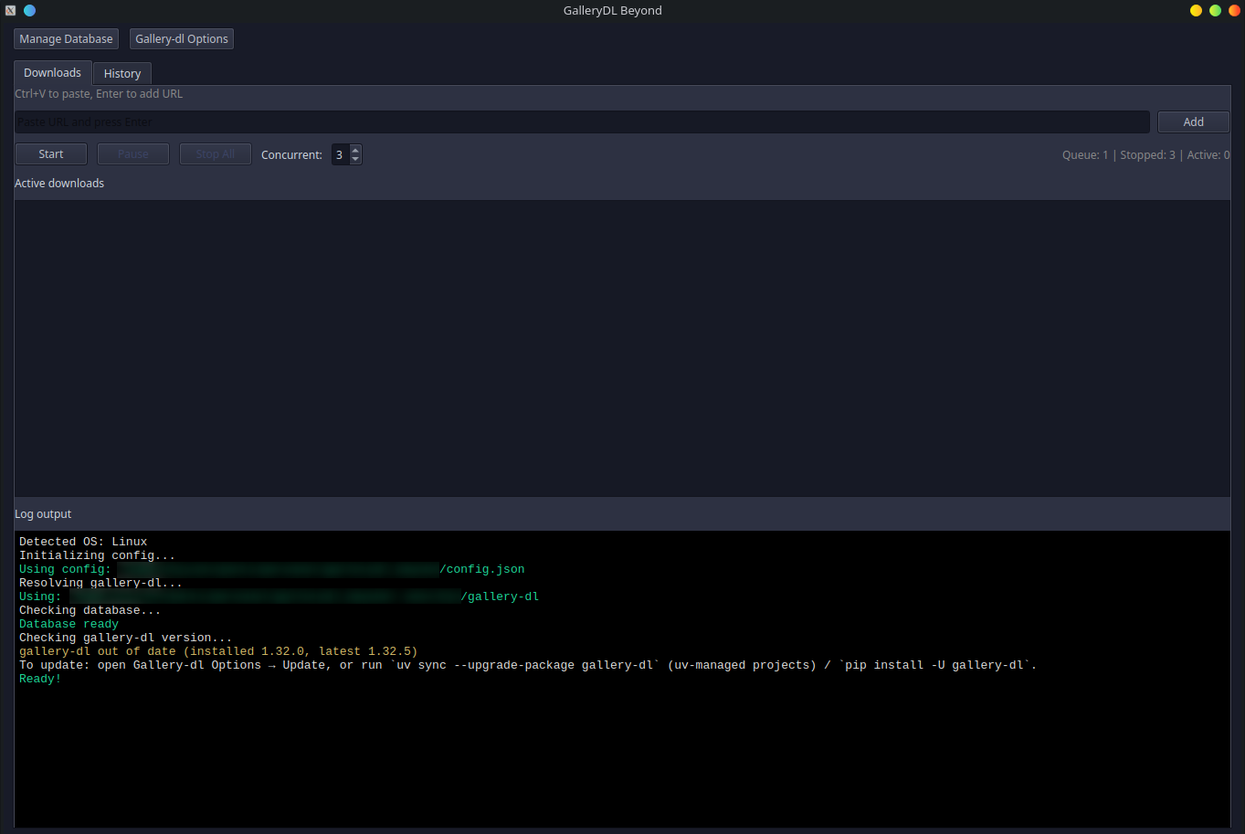This screenshot has height=834, width=1245.
Task: Click the 'Detected OS: Linux' log line
Action: [x=83, y=542]
